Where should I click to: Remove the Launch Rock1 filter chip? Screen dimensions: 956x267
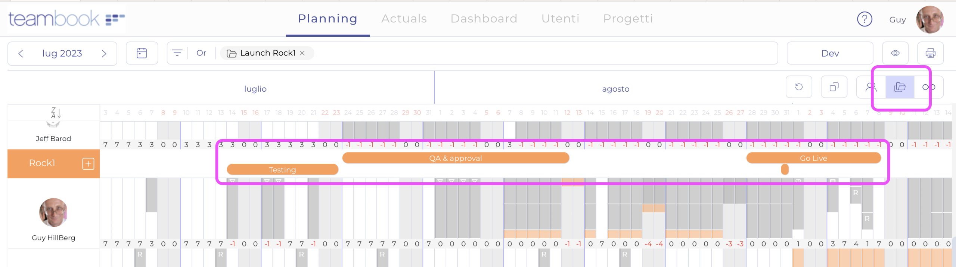pyautogui.click(x=302, y=53)
